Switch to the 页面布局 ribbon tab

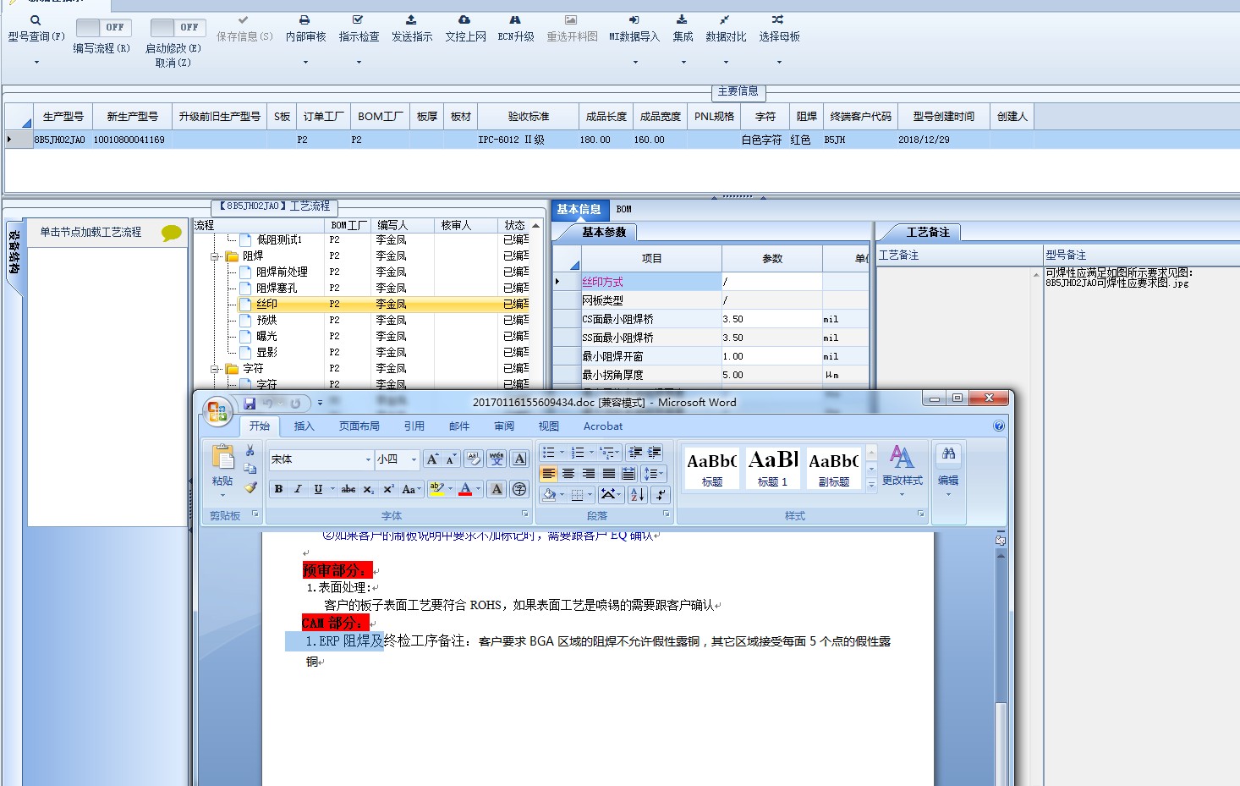(x=359, y=426)
